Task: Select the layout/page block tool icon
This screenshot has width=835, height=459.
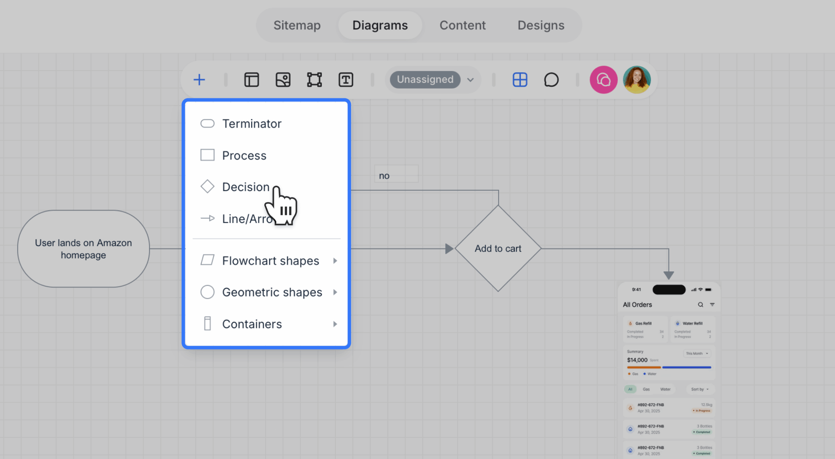Action: click(x=251, y=80)
